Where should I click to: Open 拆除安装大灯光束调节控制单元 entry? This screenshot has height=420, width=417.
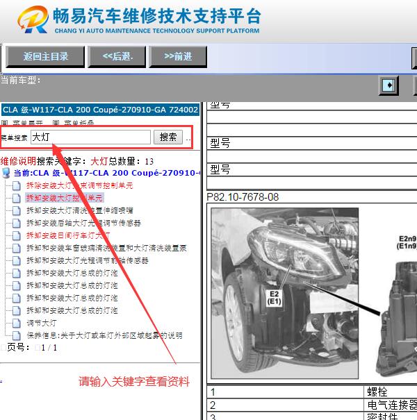point(80,185)
